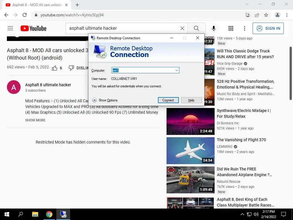The width and height of the screenshot is (293, 220).
Task: Open the channel avatar letter A
Action: (14, 87)
